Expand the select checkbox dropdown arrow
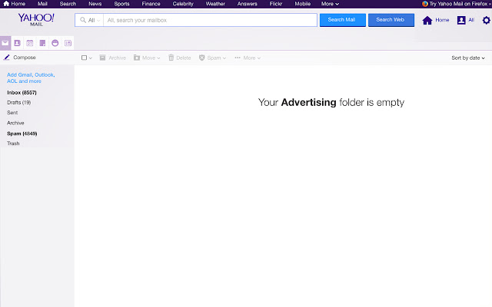 [x=91, y=58]
